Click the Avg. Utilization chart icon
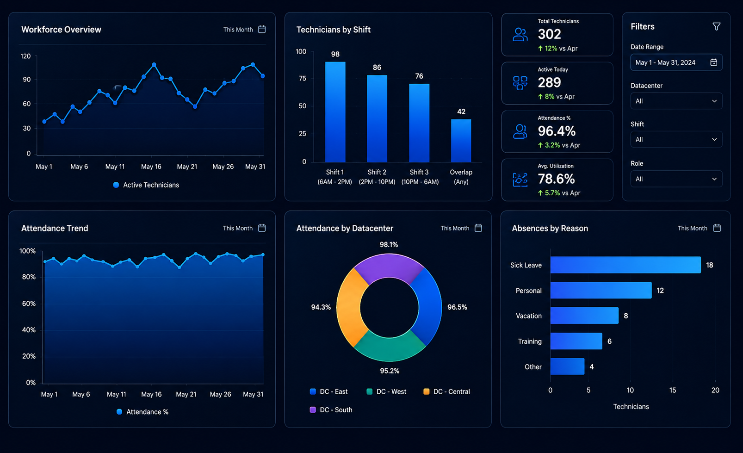The height and width of the screenshot is (453, 743). [x=520, y=180]
